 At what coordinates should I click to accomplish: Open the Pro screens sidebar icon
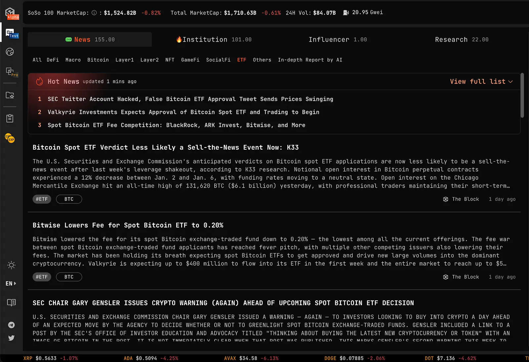11,72
